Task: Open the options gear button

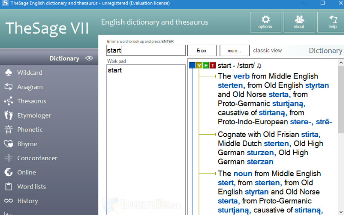Action: 265,22
